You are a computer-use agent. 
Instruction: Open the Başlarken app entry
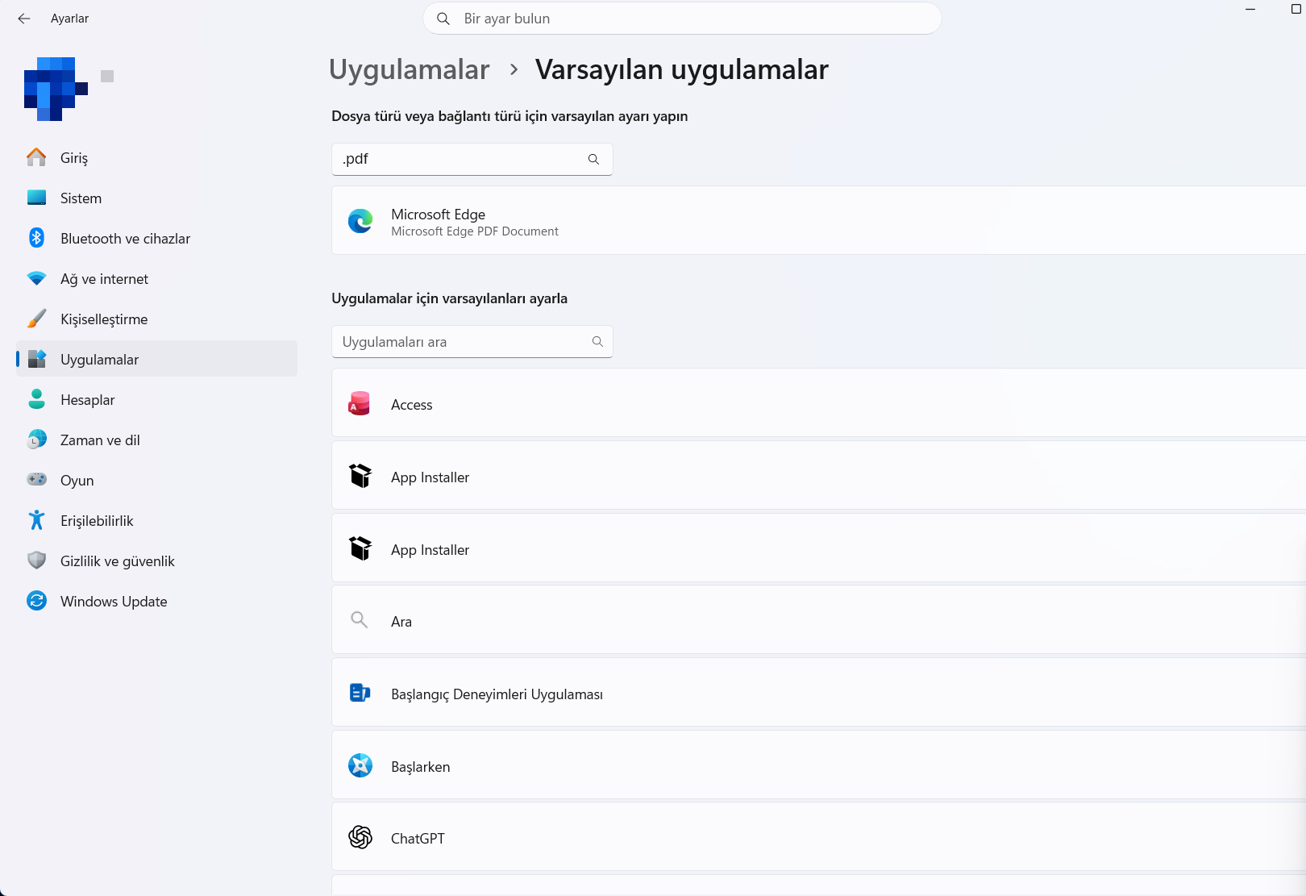(x=818, y=765)
